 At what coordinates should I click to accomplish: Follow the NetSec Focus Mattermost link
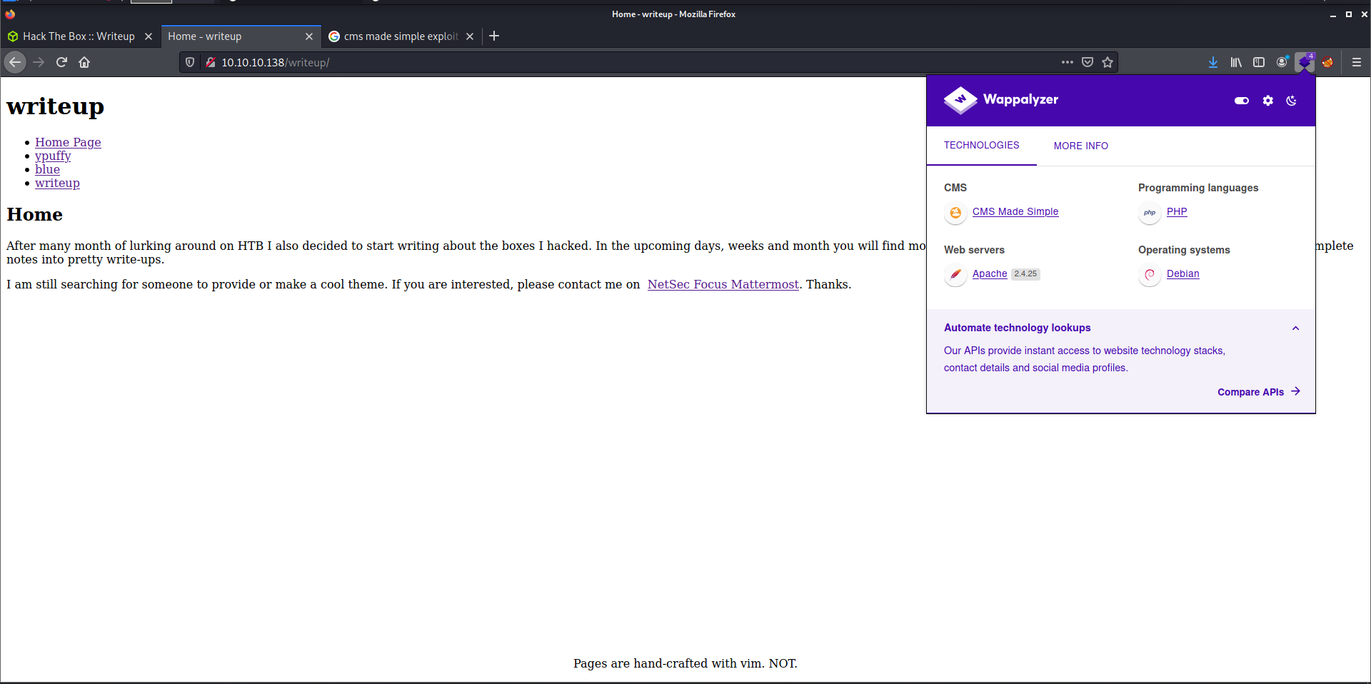723,284
